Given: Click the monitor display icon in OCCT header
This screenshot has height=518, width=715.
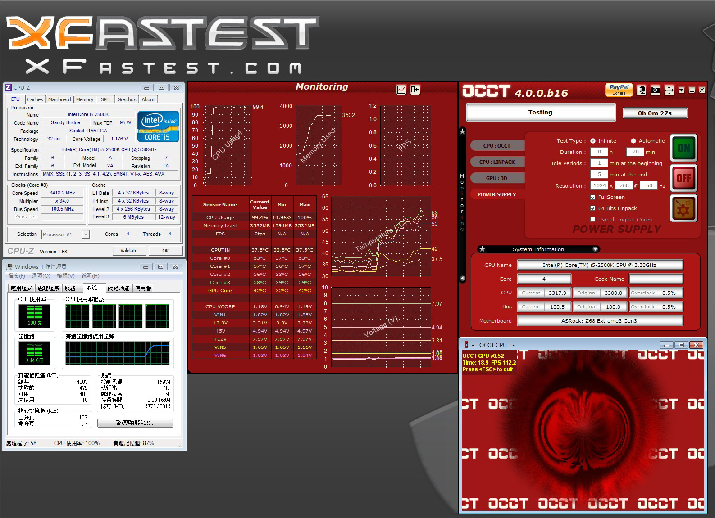Looking at the screenshot, I should tap(642, 90).
